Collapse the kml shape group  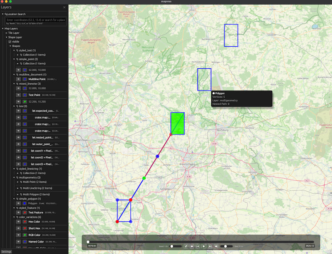(x=13, y=105)
